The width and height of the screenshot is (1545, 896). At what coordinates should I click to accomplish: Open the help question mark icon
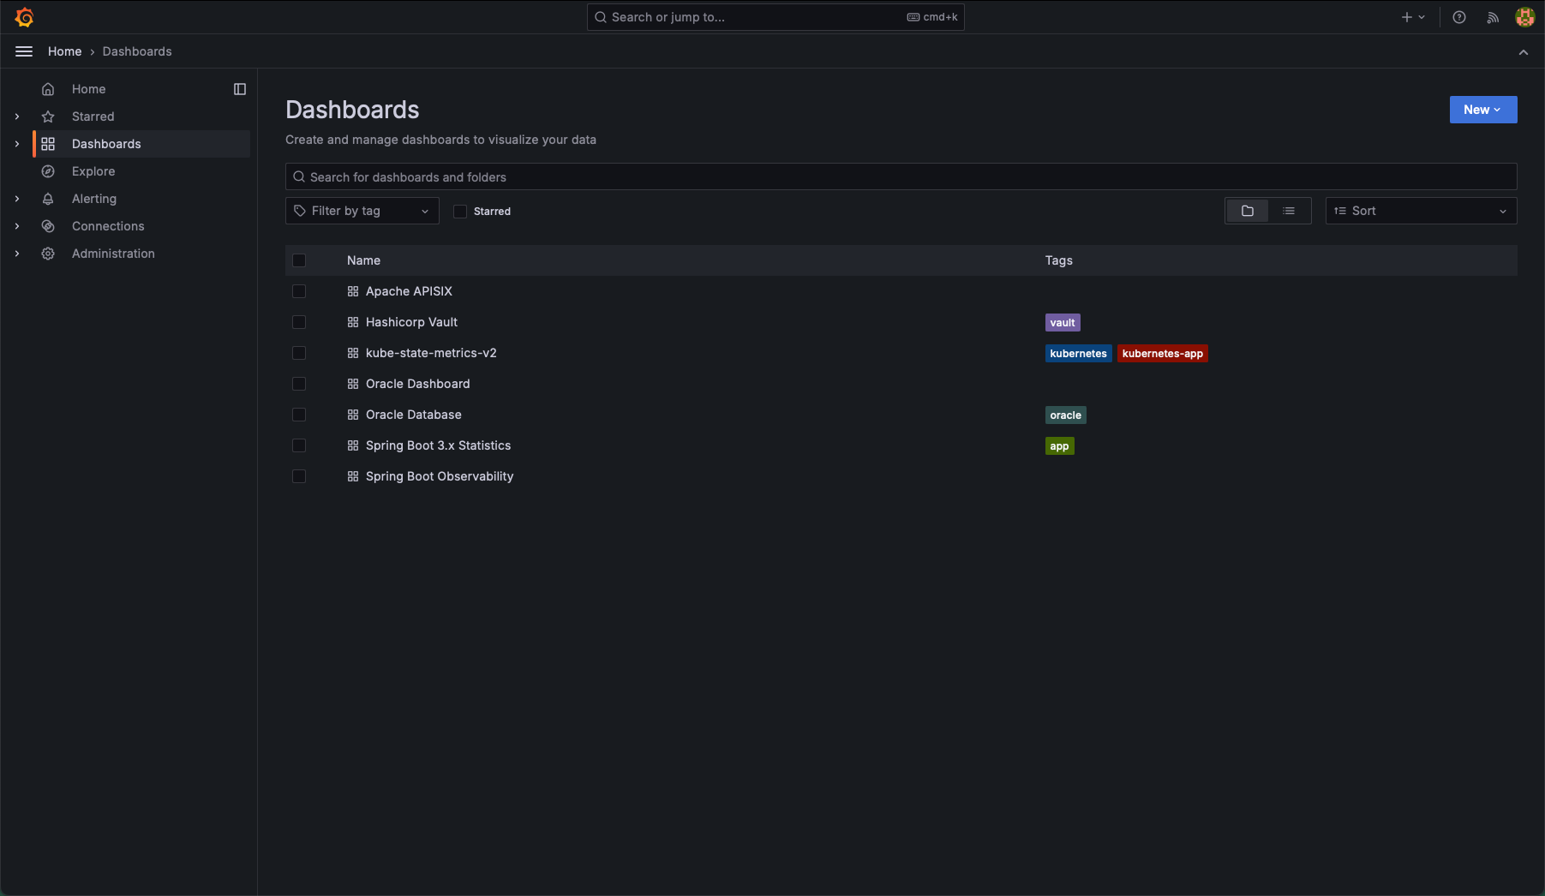click(x=1459, y=17)
